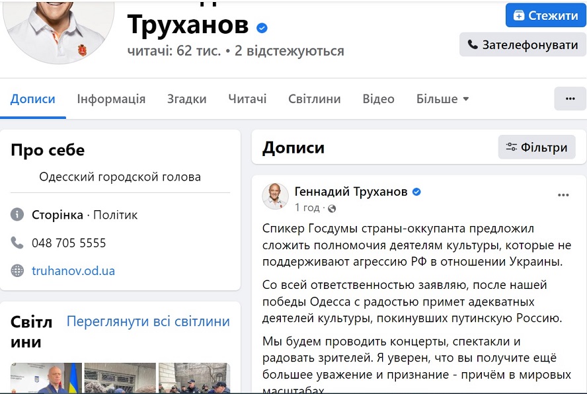Open the Фільтри post filters
This screenshot has height=394, width=587.
coord(537,147)
